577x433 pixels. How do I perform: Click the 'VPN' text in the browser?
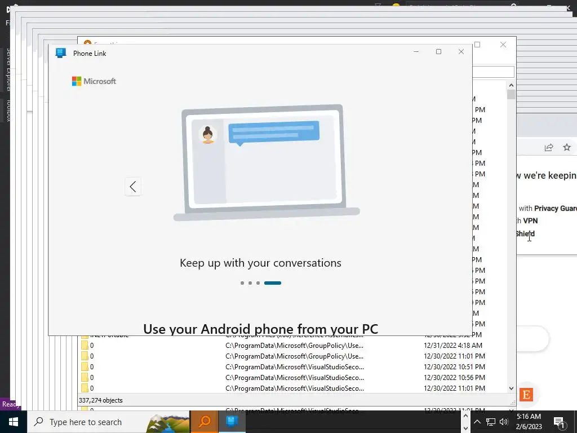coord(530,221)
